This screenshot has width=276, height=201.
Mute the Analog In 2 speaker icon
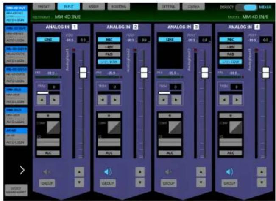(x=108, y=172)
